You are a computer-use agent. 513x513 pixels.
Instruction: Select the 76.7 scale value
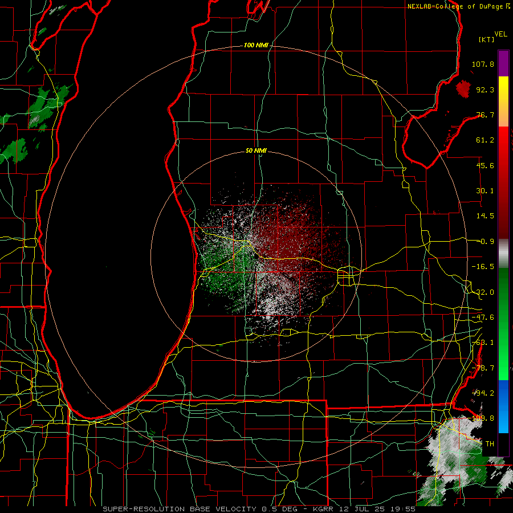tap(485, 115)
